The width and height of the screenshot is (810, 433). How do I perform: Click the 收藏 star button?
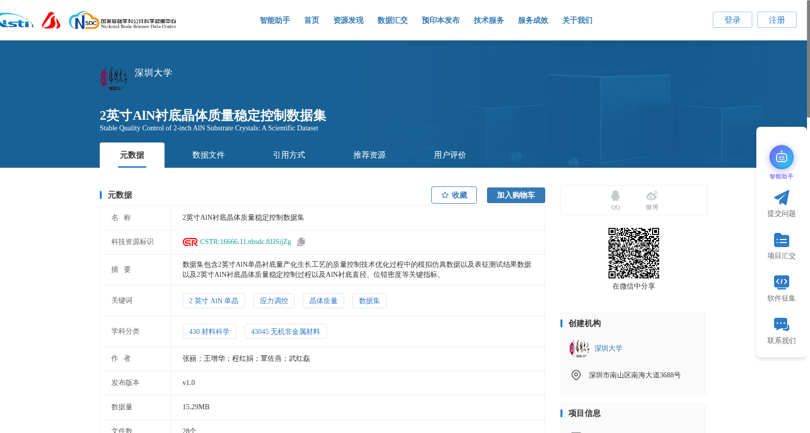point(454,195)
